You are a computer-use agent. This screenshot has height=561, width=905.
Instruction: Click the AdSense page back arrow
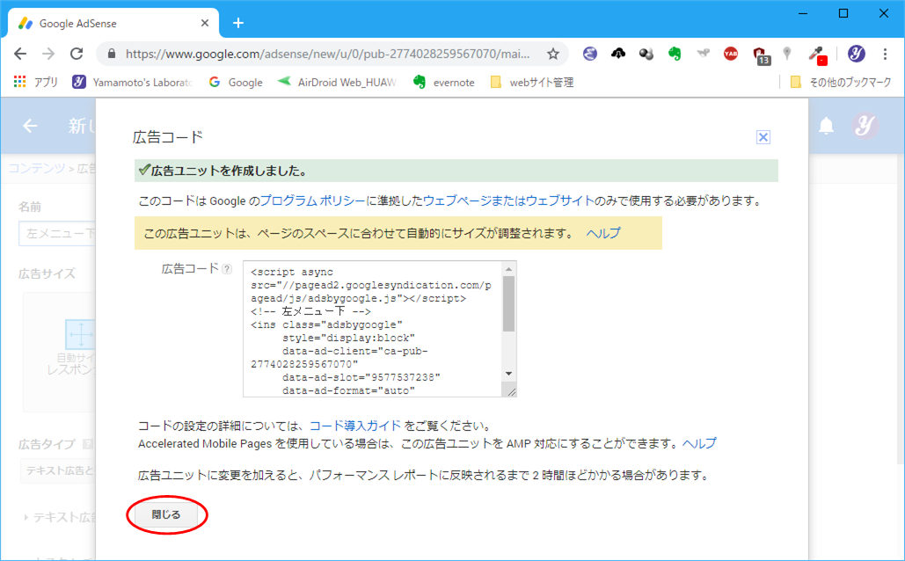pyautogui.click(x=30, y=125)
